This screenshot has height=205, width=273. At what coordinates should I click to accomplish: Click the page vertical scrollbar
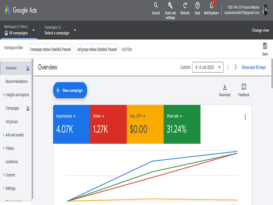[272, 74]
